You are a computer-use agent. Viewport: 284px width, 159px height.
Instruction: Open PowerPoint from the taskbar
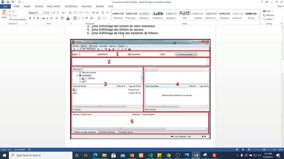coord(132,155)
